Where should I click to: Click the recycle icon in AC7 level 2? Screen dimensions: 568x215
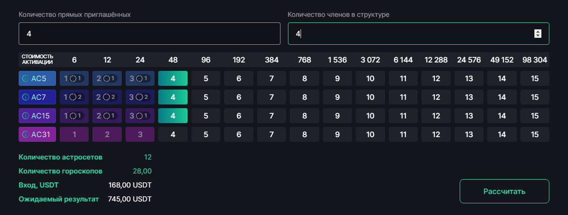[106, 97]
